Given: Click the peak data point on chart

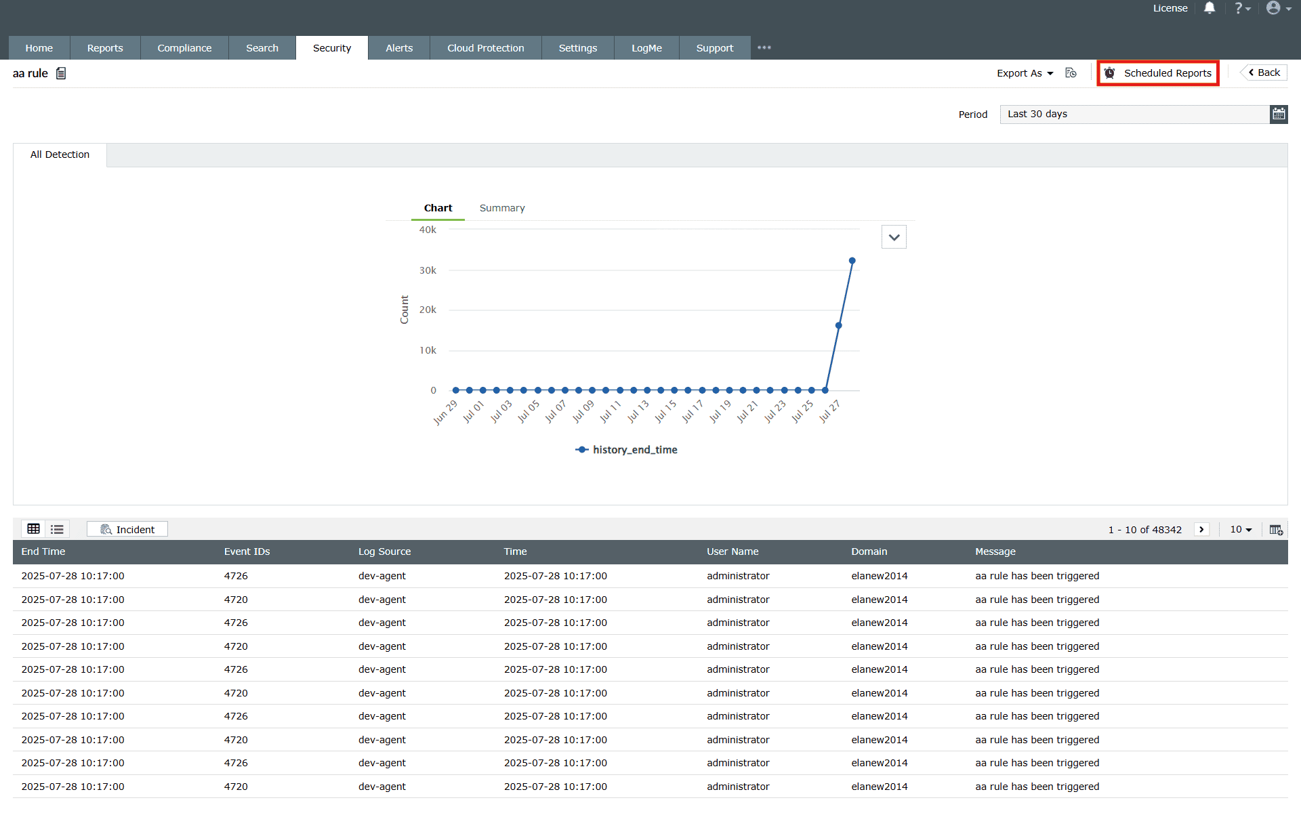Looking at the screenshot, I should [852, 261].
